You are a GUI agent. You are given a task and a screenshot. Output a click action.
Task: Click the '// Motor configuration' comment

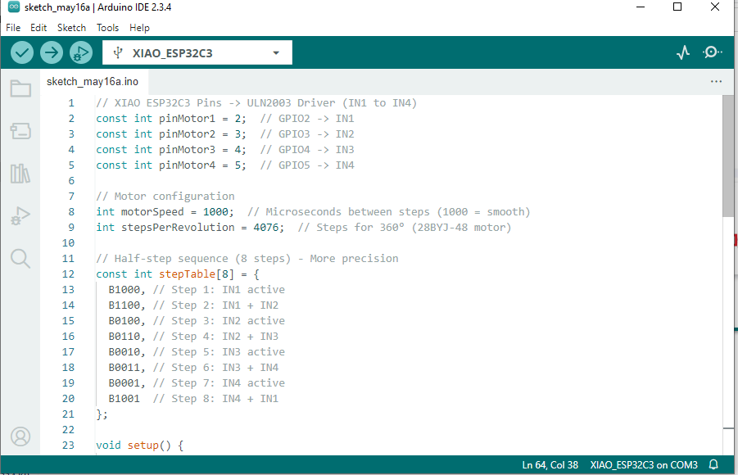165,197
